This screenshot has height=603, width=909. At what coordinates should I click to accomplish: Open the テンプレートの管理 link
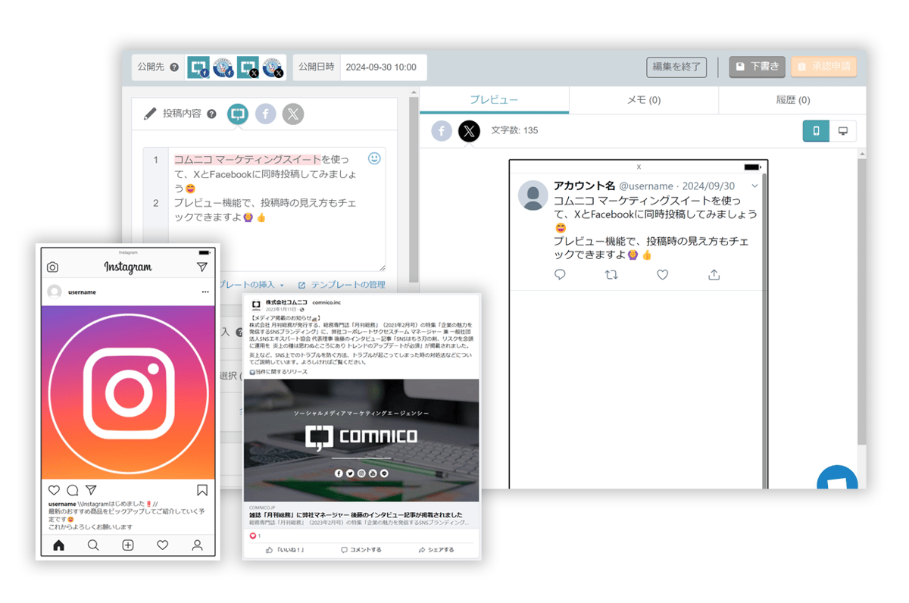tap(342, 285)
